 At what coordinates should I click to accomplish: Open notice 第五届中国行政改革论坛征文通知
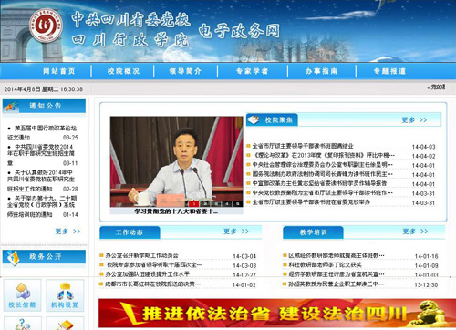[x=43, y=133]
